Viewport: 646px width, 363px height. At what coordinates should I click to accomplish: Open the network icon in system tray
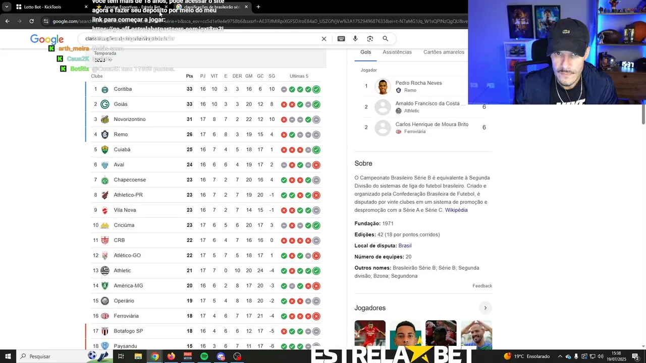[x=592, y=356]
